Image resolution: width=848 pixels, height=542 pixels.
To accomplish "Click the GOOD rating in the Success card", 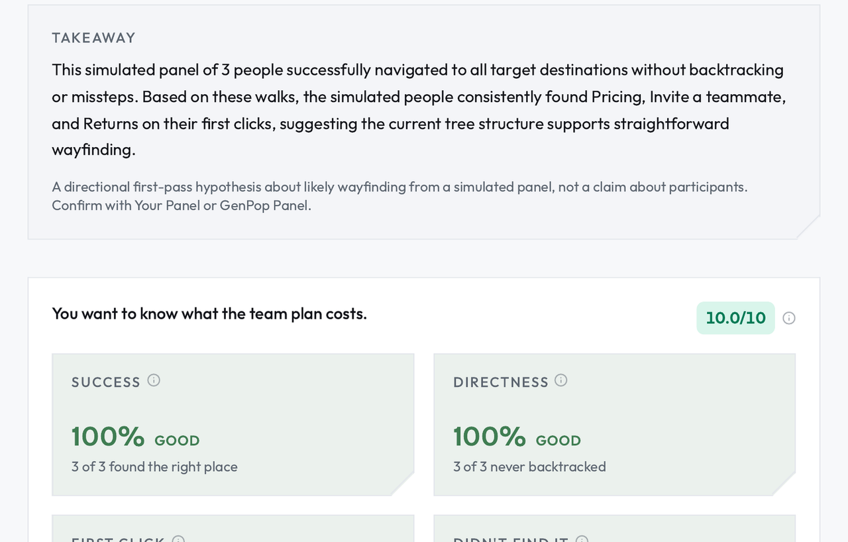I will (x=177, y=441).
